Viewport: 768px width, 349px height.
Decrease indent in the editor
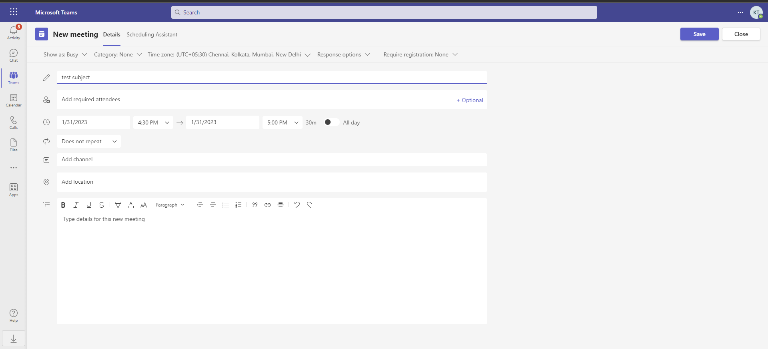click(200, 205)
